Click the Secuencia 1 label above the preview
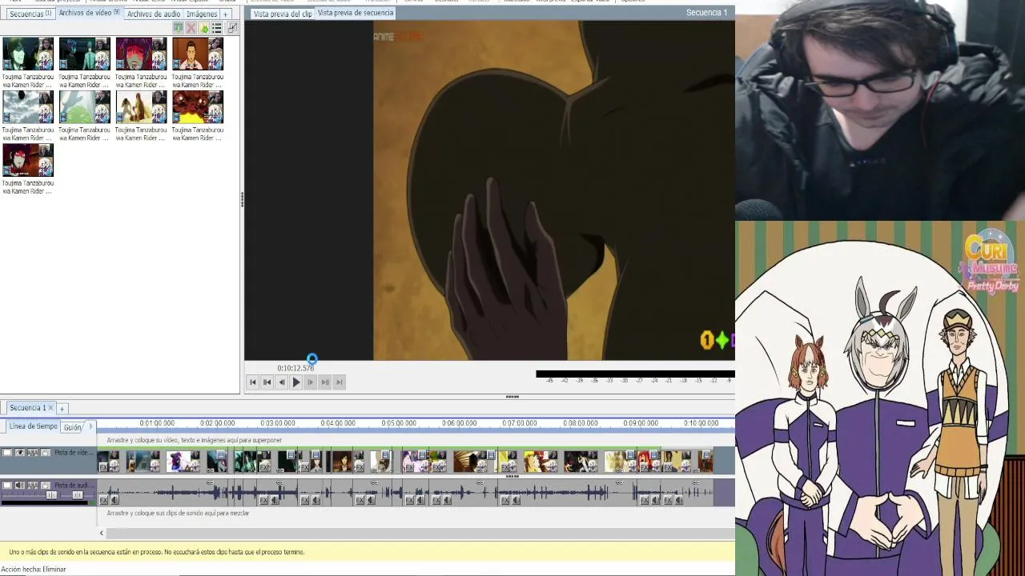This screenshot has width=1025, height=576. tap(706, 13)
